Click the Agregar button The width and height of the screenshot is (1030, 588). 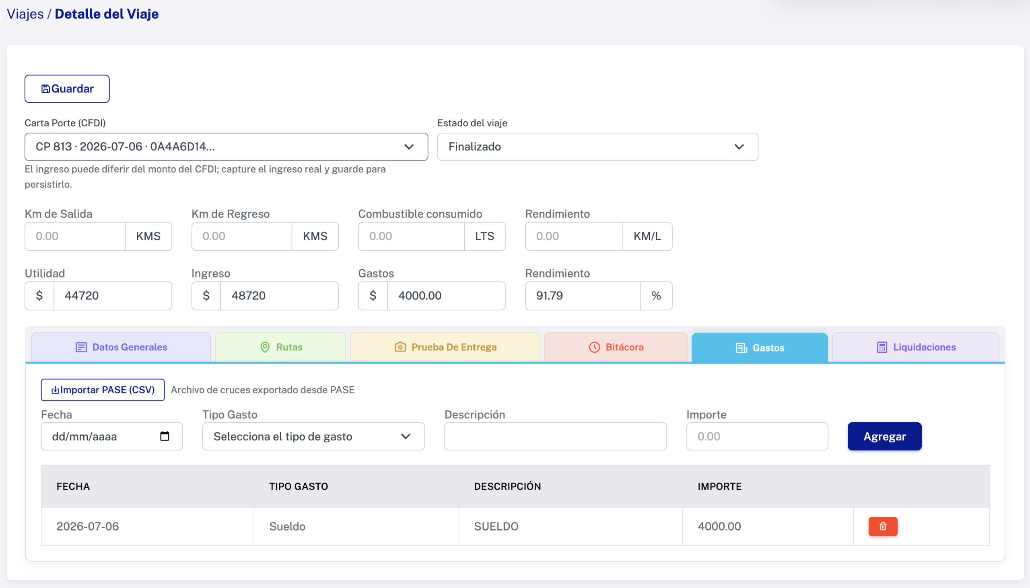(885, 436)
